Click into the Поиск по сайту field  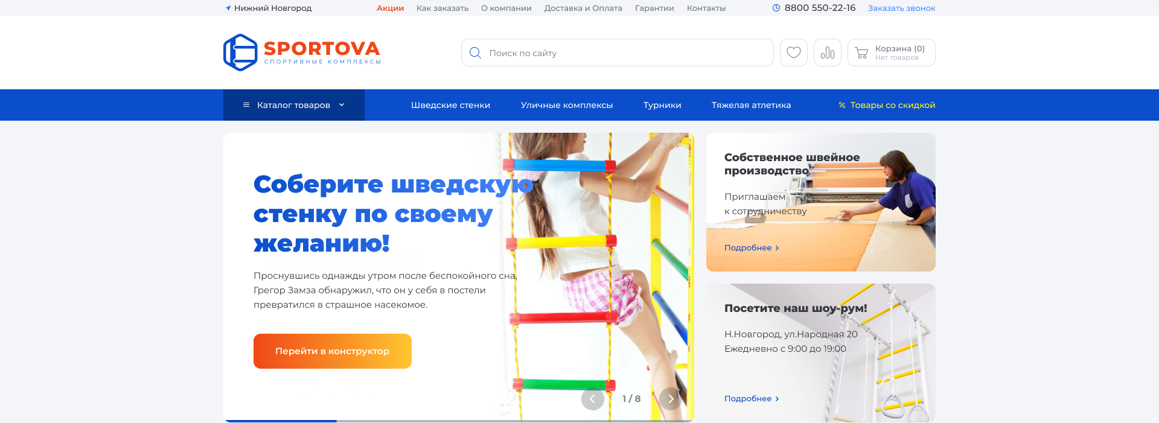point(618,52)
